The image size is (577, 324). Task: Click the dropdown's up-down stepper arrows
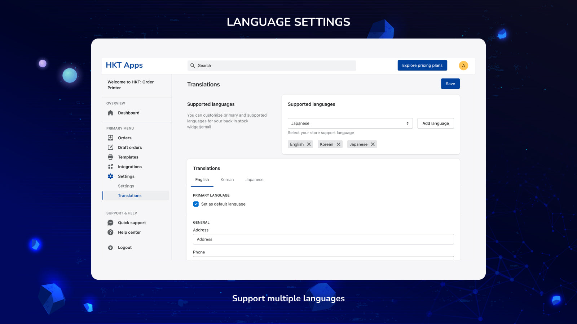click(407, 123)
